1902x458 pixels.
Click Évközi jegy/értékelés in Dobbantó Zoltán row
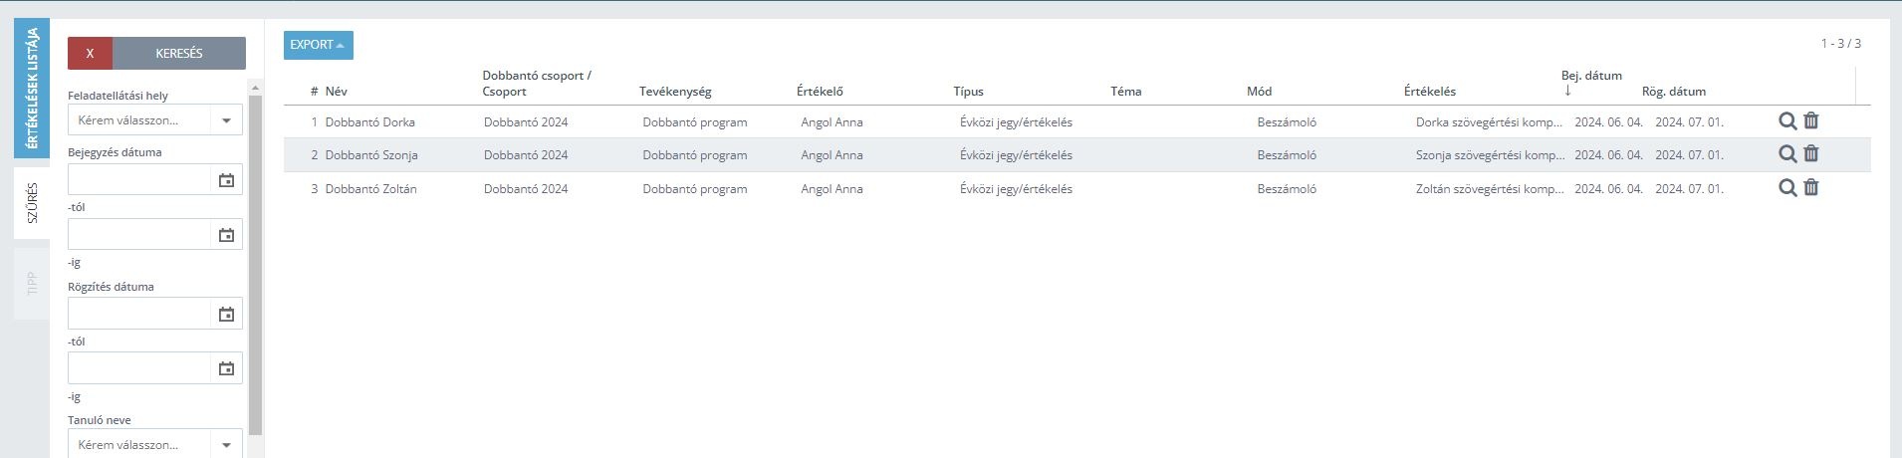point(1016,189)
